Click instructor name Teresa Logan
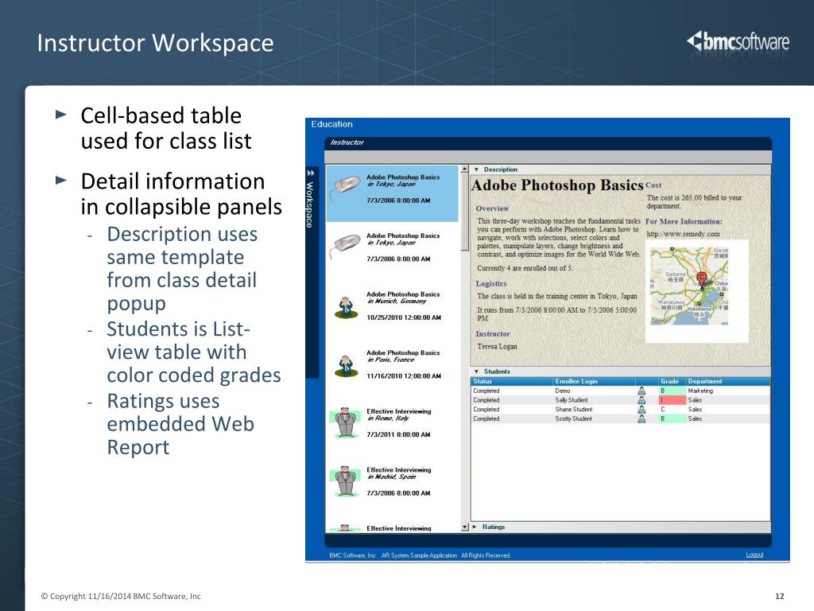The height and width of the screenshot is (611, 814). 497,347
